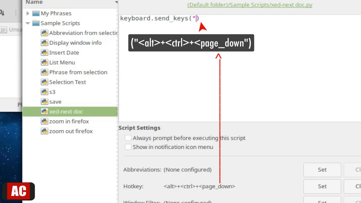Open the Insert Date script
This screenshot has width=361, height=203.
tap(64, 53)
